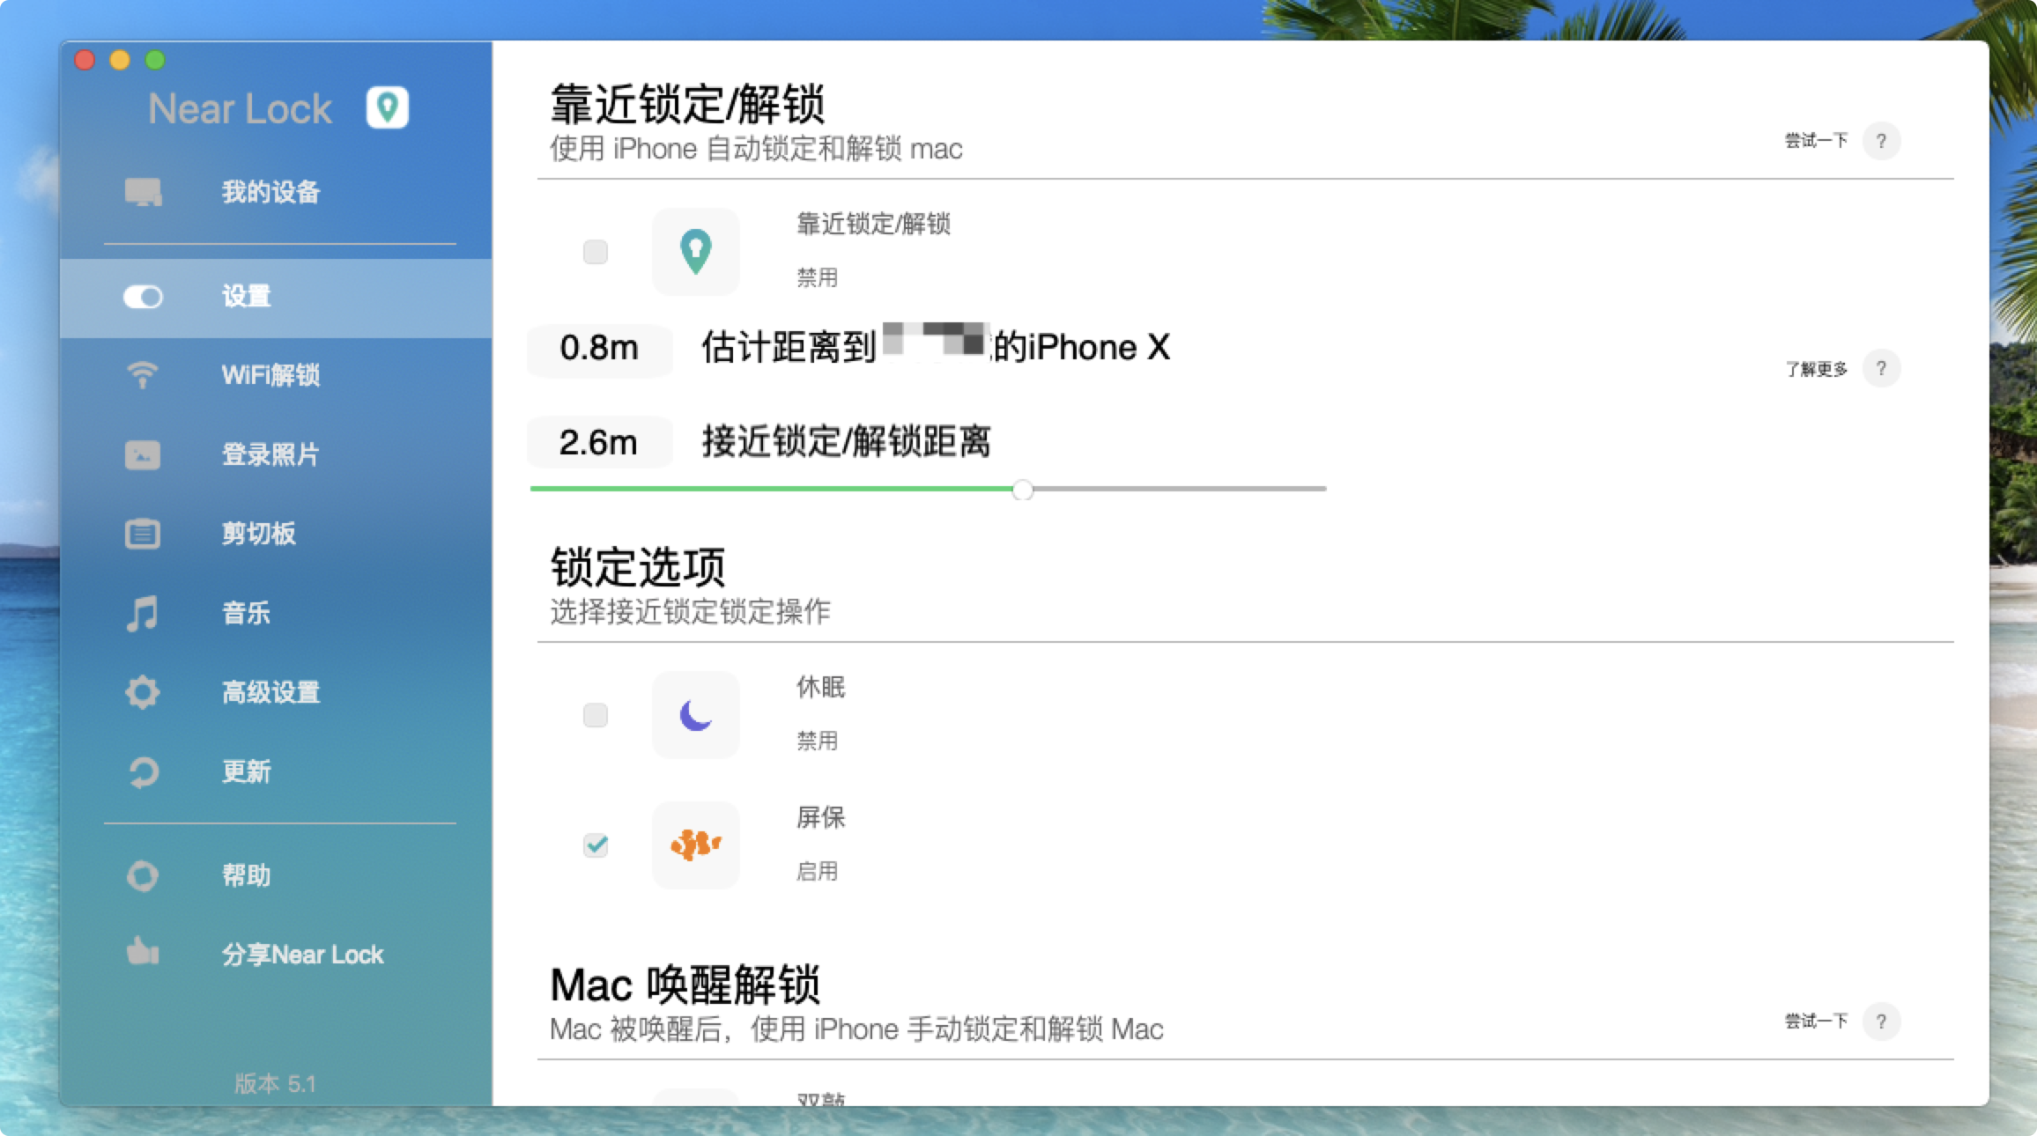Click the WiFi解锁 wifi icon
The height and width of the screenshot is (1136, 2037).
click(x=143, y=375)
